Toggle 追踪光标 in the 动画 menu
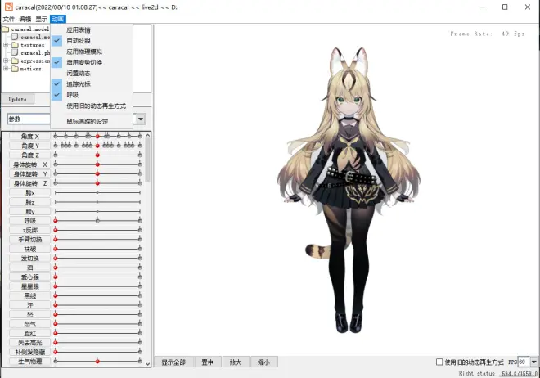This screenshot has height=378, width=540. [92, 84]
